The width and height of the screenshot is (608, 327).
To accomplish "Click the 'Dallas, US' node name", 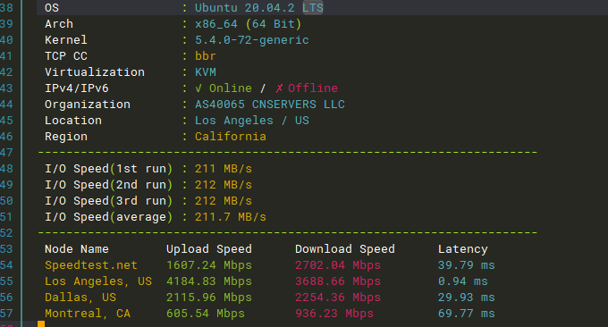I will click(x=80, y=298).
